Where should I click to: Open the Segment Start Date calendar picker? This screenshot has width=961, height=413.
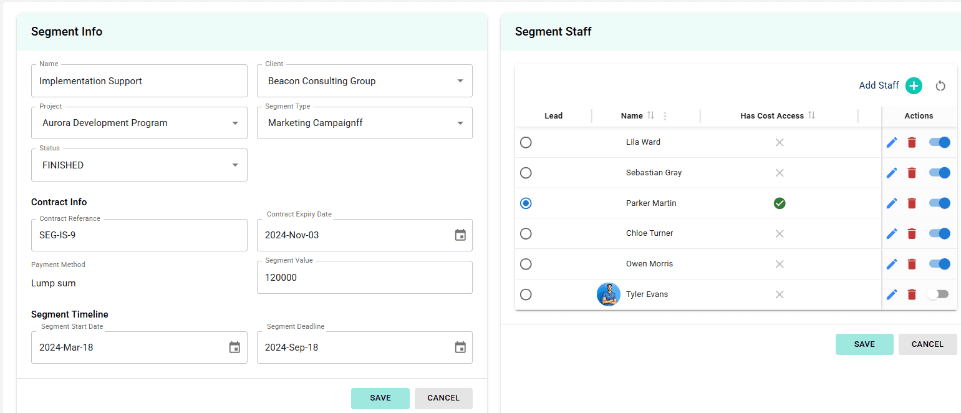point(234,347)
